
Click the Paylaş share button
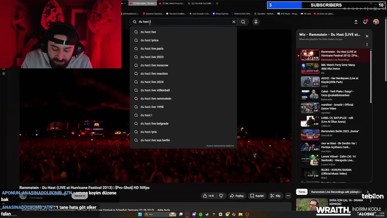pos(237,196)
